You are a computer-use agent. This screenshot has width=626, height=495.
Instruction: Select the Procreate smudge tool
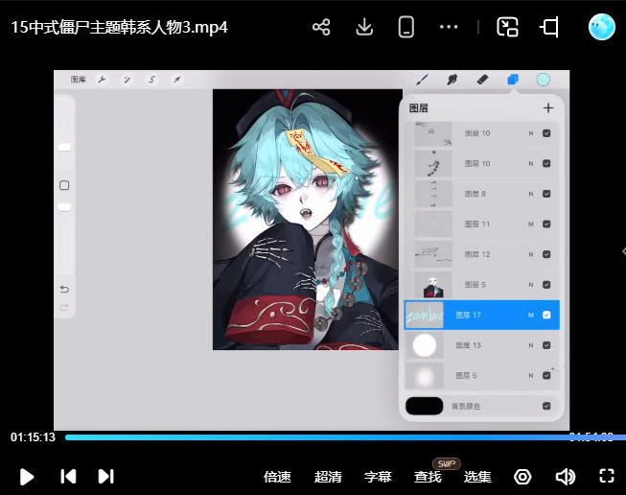(x=452, y=80)
